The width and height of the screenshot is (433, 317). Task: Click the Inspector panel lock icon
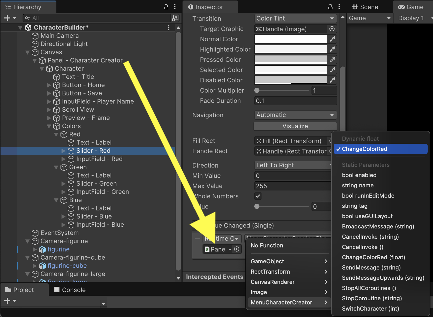(330, 7)
